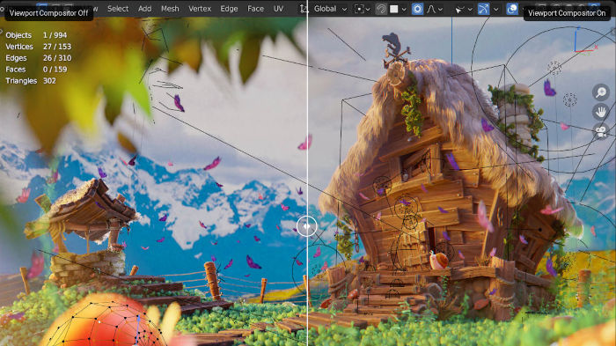Toggle the snapping magnet button
The height and width of the screenshot is (346, 616).
(x=381, y=9)
